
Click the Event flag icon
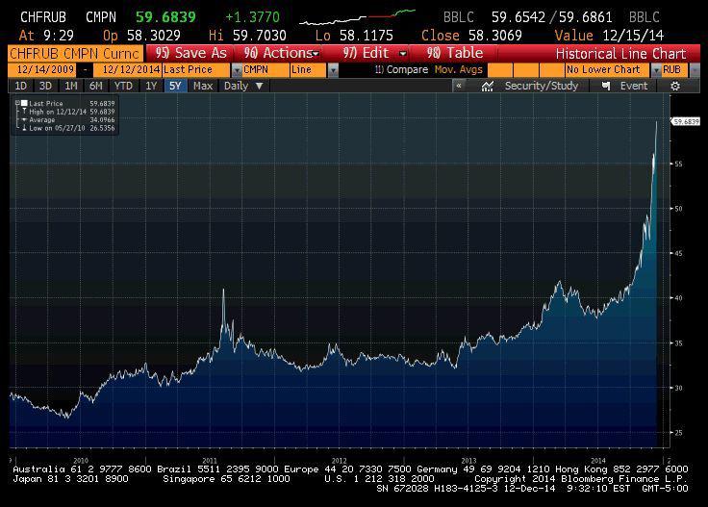click(x=606, y=87)
